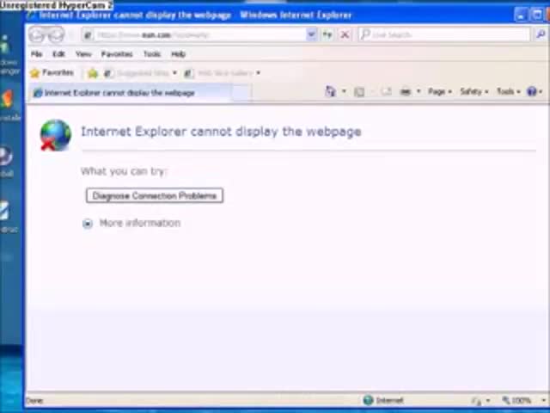Expand More information section
Image resolution: width=550 pixels, height=413 pixels.
88,223
